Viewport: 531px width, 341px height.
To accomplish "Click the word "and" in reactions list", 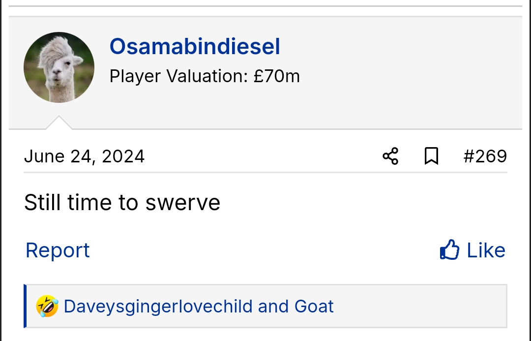I will click(x=274, y=307).
